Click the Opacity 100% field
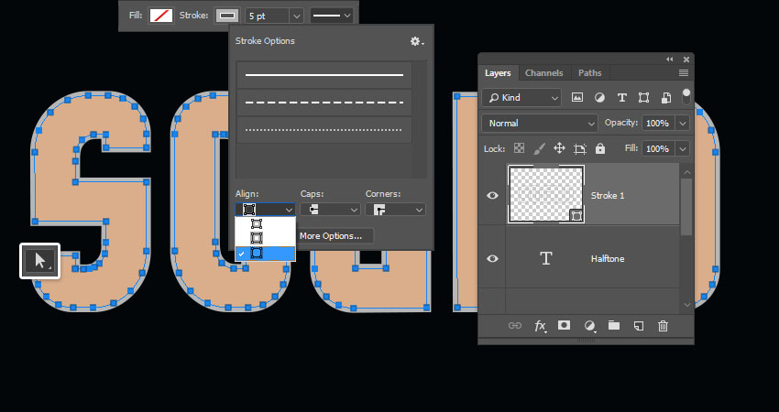779x412 pixels. tap(658, 123)
